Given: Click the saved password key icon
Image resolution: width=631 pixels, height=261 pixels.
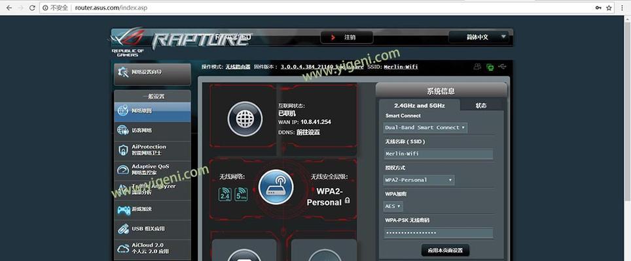Looking at the screenshot, I should (598, 8).
